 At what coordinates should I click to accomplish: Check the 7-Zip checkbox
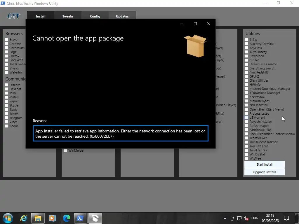246,40
